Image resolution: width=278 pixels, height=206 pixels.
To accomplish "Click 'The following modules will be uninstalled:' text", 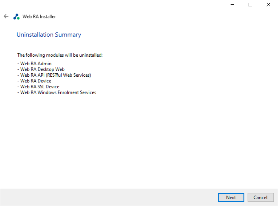I will tap(60, 55).
